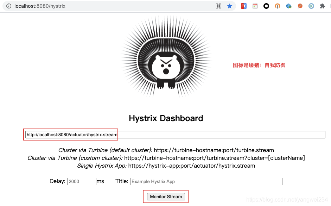Open the Extensions puzzle piece menu
This screenshot has width=331, height=206.
coord(322,6)
